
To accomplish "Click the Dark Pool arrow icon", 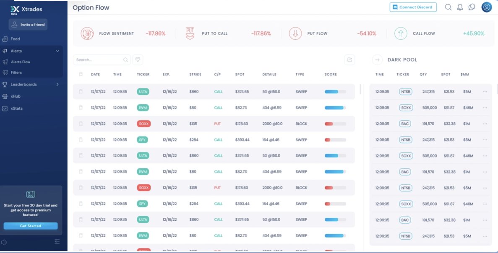I will click(x=377, y=59).
